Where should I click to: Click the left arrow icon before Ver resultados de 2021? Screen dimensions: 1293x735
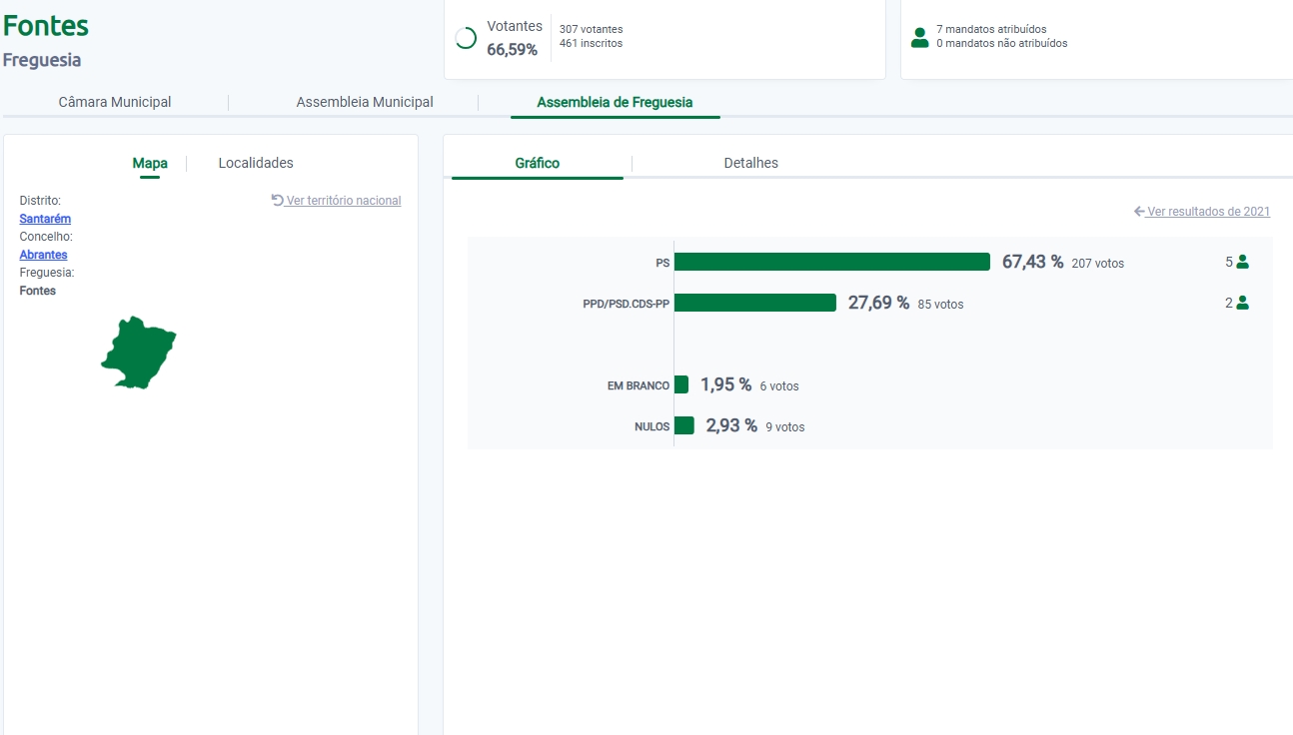(x=1139, y=212)
